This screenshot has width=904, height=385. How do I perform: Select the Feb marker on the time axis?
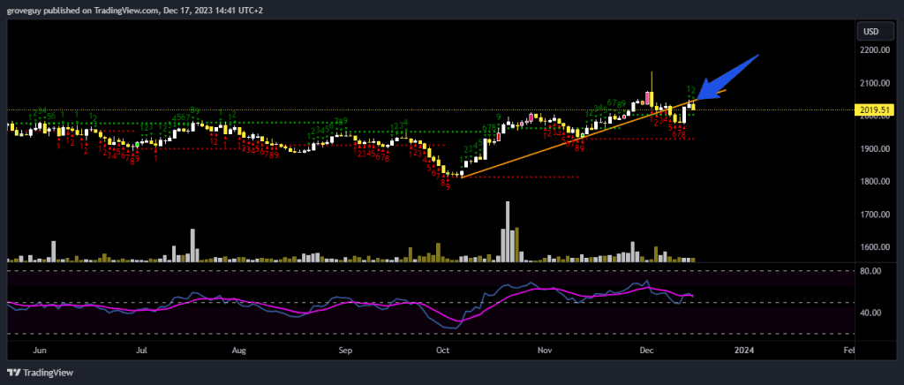pyautogui.click(x=847, y=350)
